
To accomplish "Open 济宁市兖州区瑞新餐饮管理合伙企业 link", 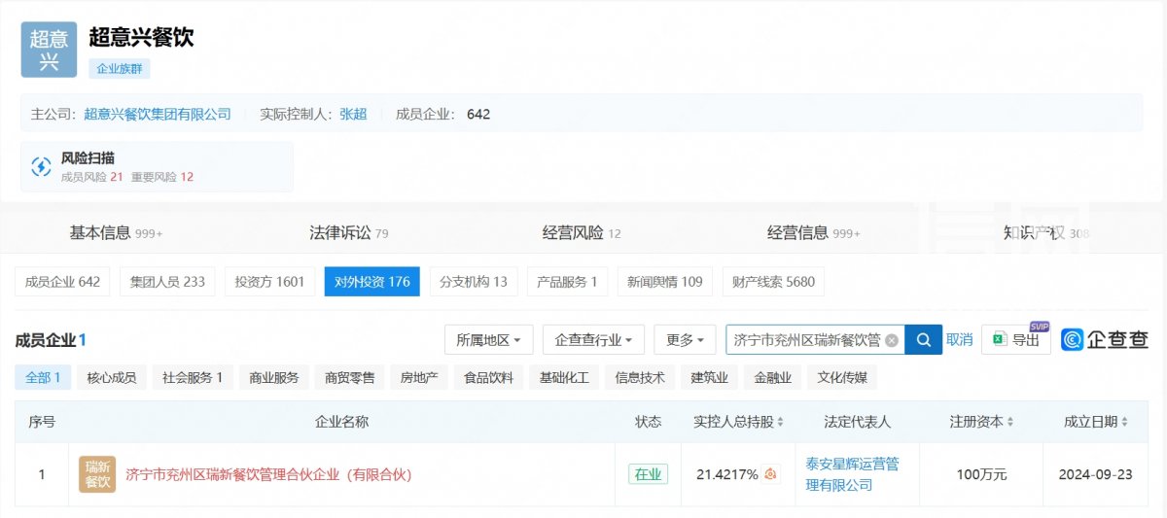I will tap(269, 474).
